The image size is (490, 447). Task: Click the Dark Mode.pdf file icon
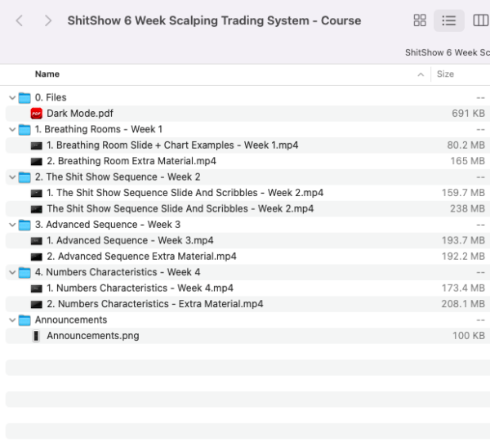(x=36, y=114)
